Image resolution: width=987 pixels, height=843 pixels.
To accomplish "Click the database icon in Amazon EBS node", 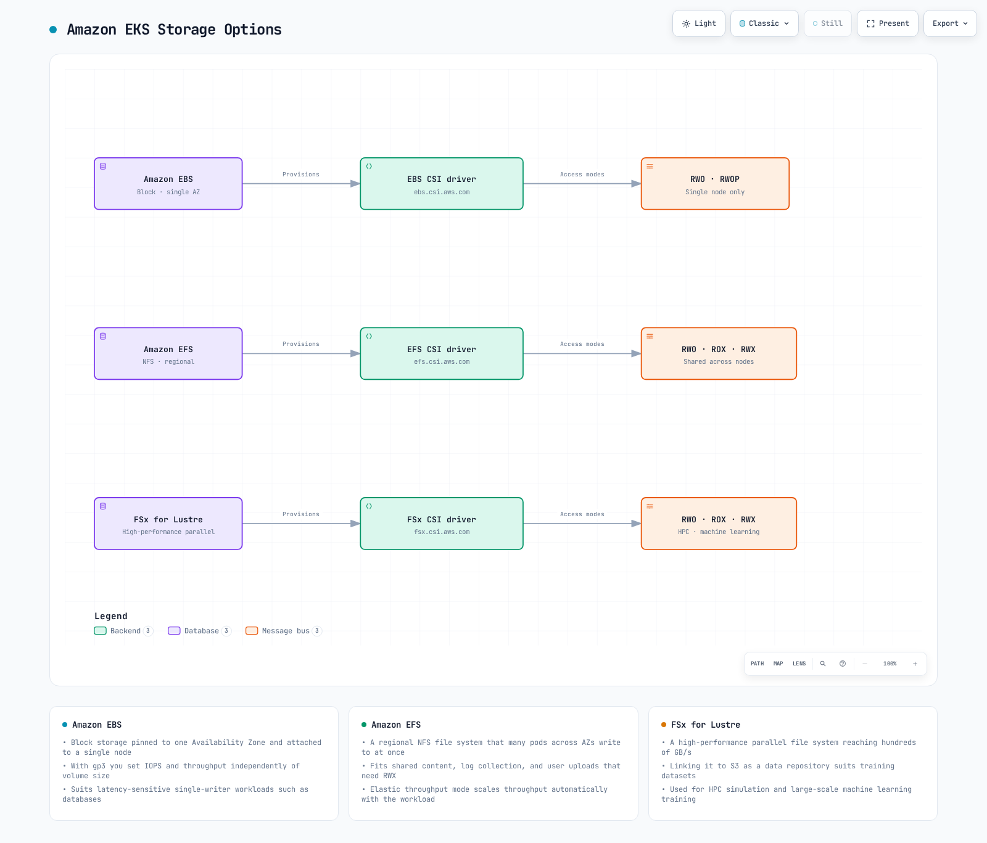I will pyautogui.click(x=103, y=167).
